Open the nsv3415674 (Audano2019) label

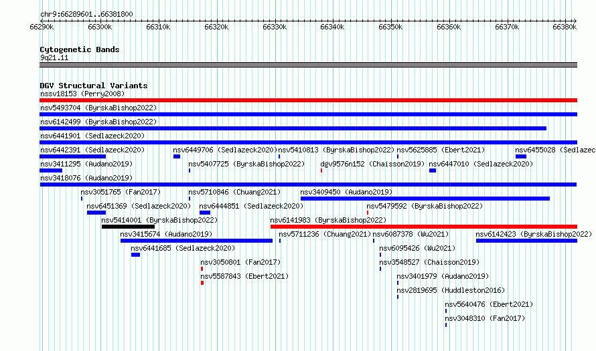point(166,234)
